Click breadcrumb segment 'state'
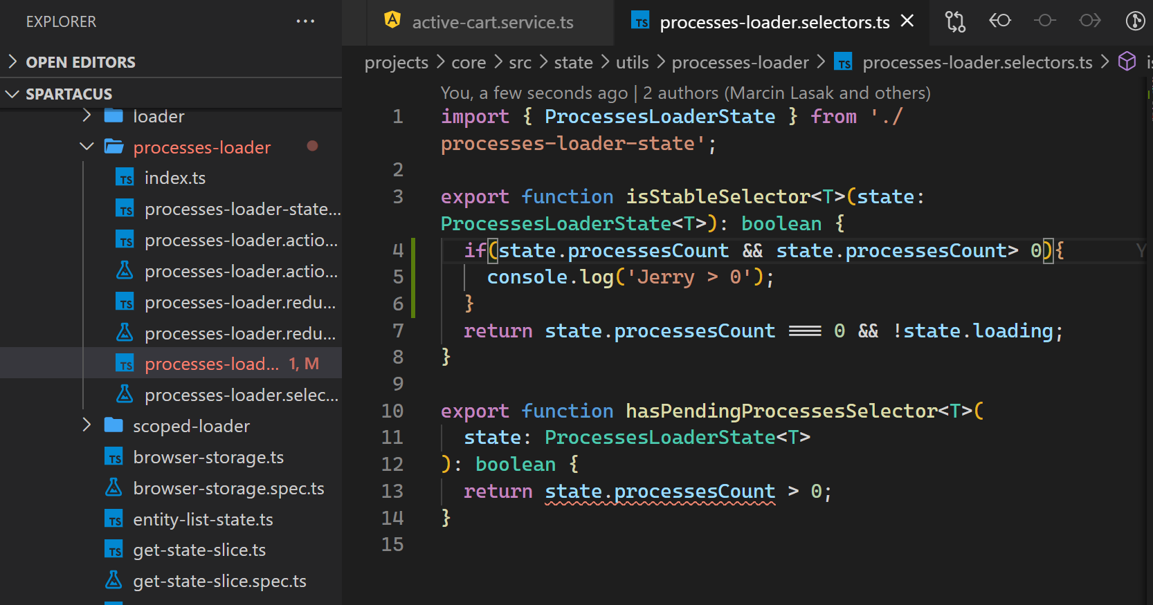This screenshot has width=1153, height=605. (573, 62)
